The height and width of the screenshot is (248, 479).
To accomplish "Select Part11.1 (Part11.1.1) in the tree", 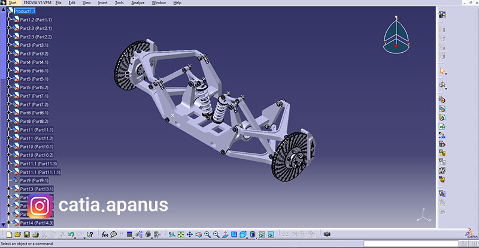I will [40, 172].
